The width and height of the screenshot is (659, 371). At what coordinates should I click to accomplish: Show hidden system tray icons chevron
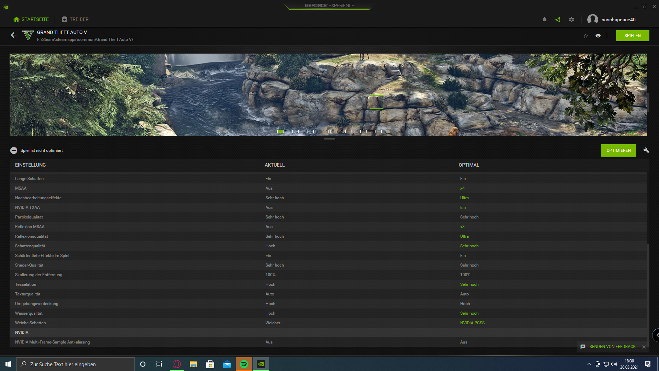click(x=589, y=364)
